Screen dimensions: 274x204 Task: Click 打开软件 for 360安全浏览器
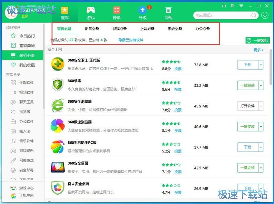coord(248,106)
